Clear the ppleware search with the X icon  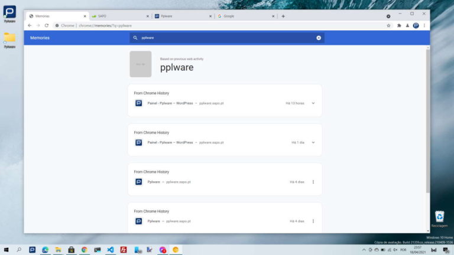(319, 38)
